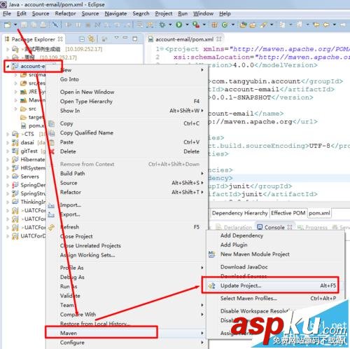Open the Window menu
The width and height of the screenshot is (350, 349).
[x=203, y=13]
